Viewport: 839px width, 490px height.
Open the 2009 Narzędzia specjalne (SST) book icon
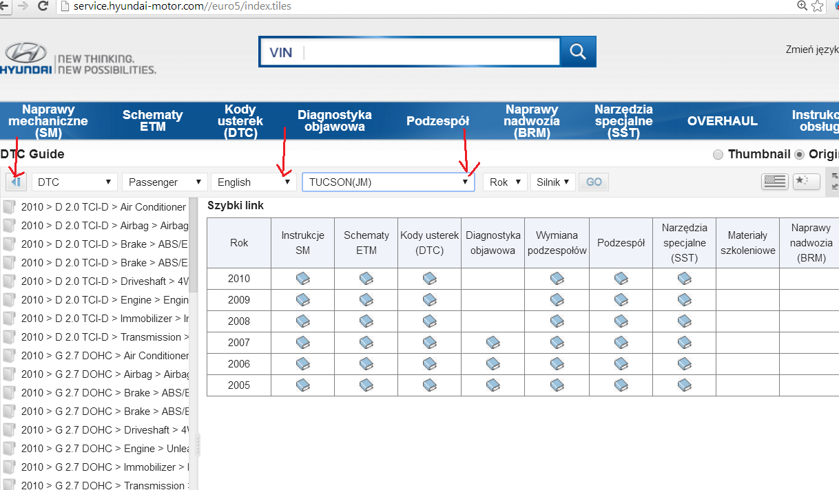tap(684, 299)
